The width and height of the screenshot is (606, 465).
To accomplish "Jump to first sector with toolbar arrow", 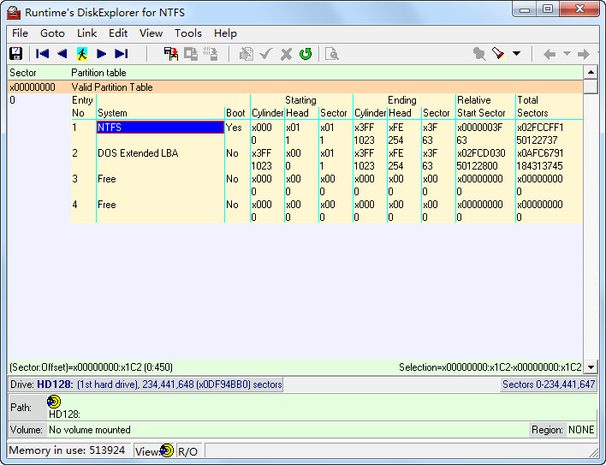I will pyautogui.click(x=42, y=54).
